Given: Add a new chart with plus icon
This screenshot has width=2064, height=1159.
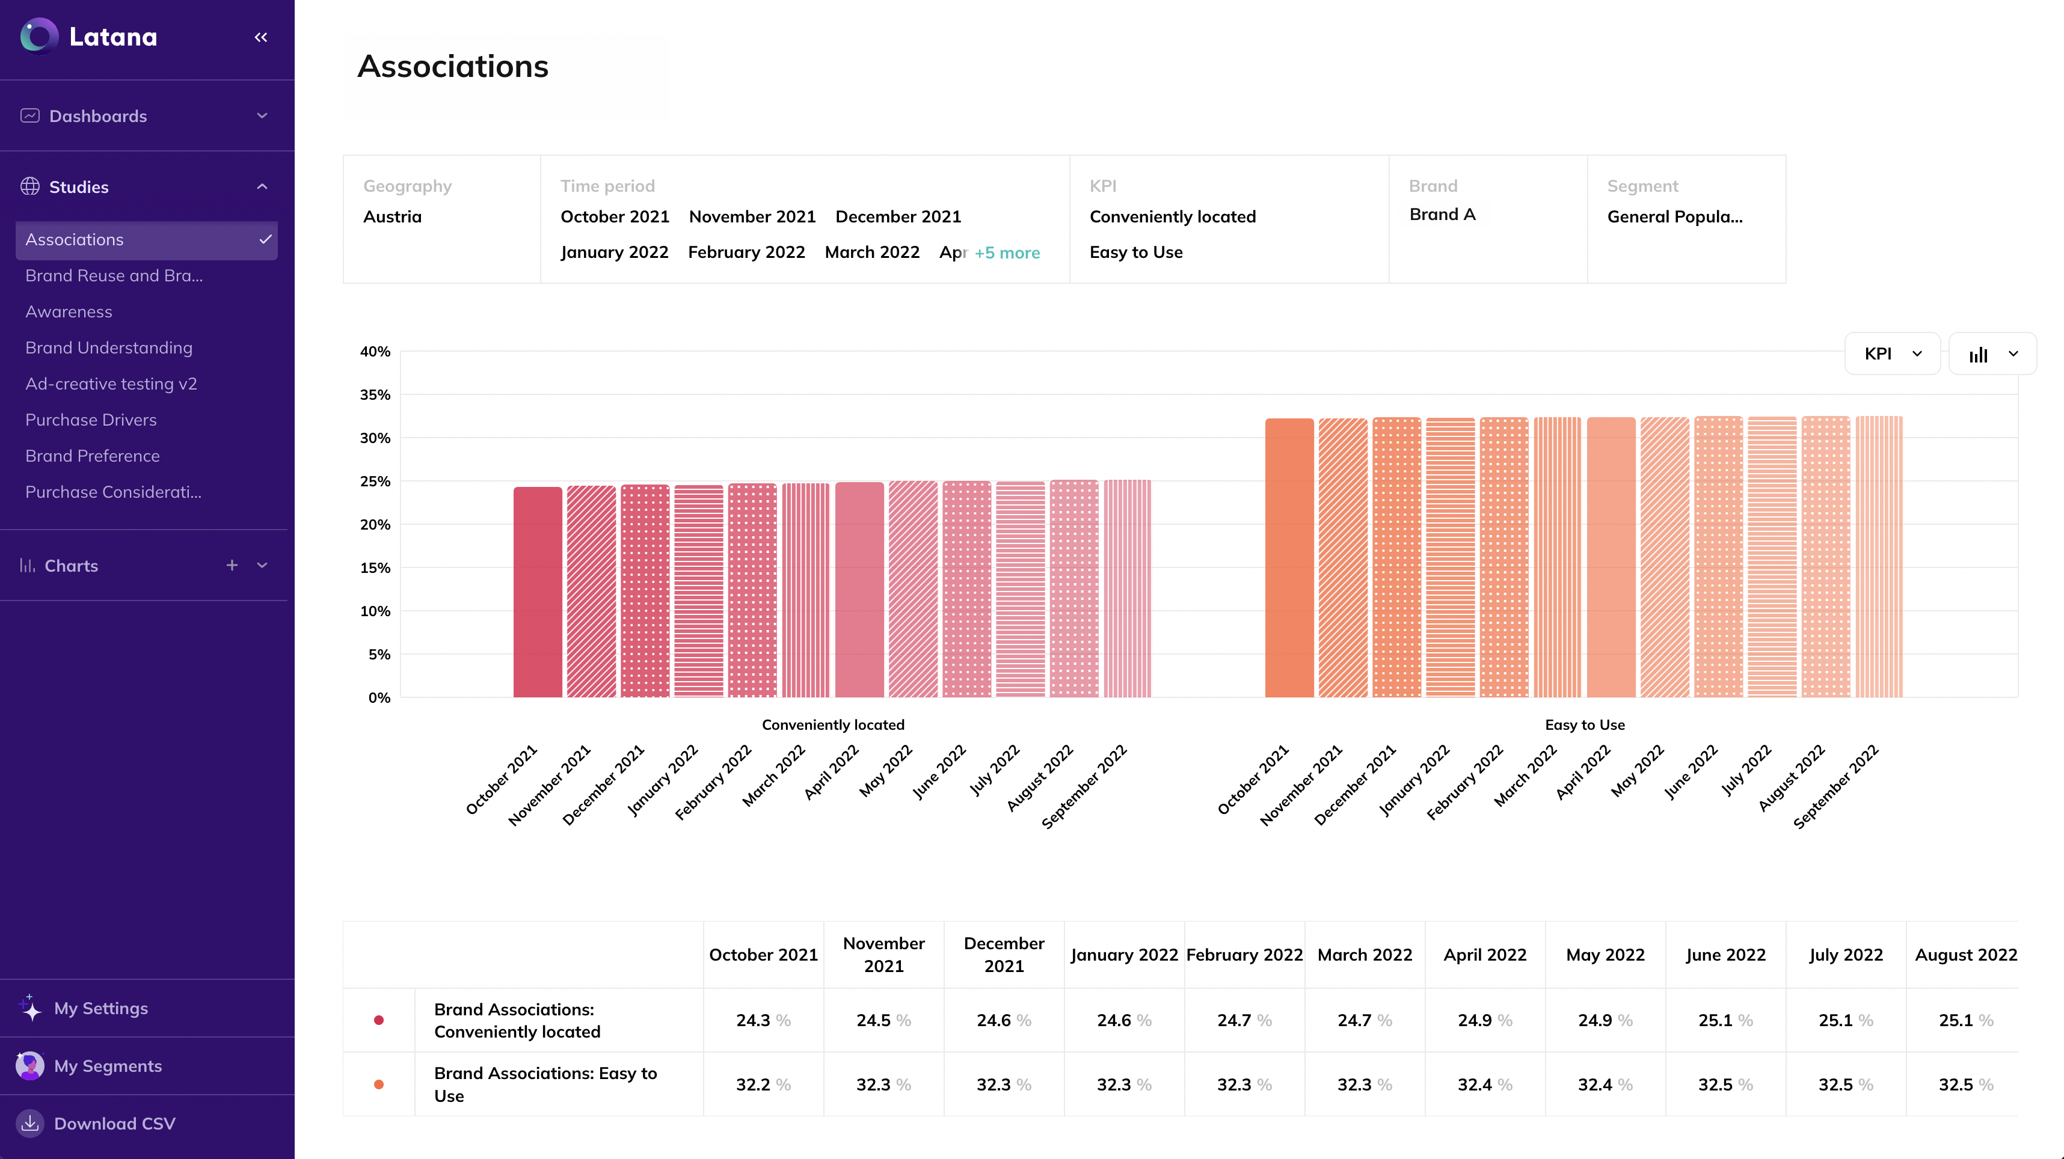Looking at the screenshot, I should click(x=232, y=566).
